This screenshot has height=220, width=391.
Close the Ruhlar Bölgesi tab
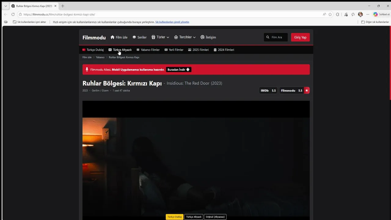point(55,6)
